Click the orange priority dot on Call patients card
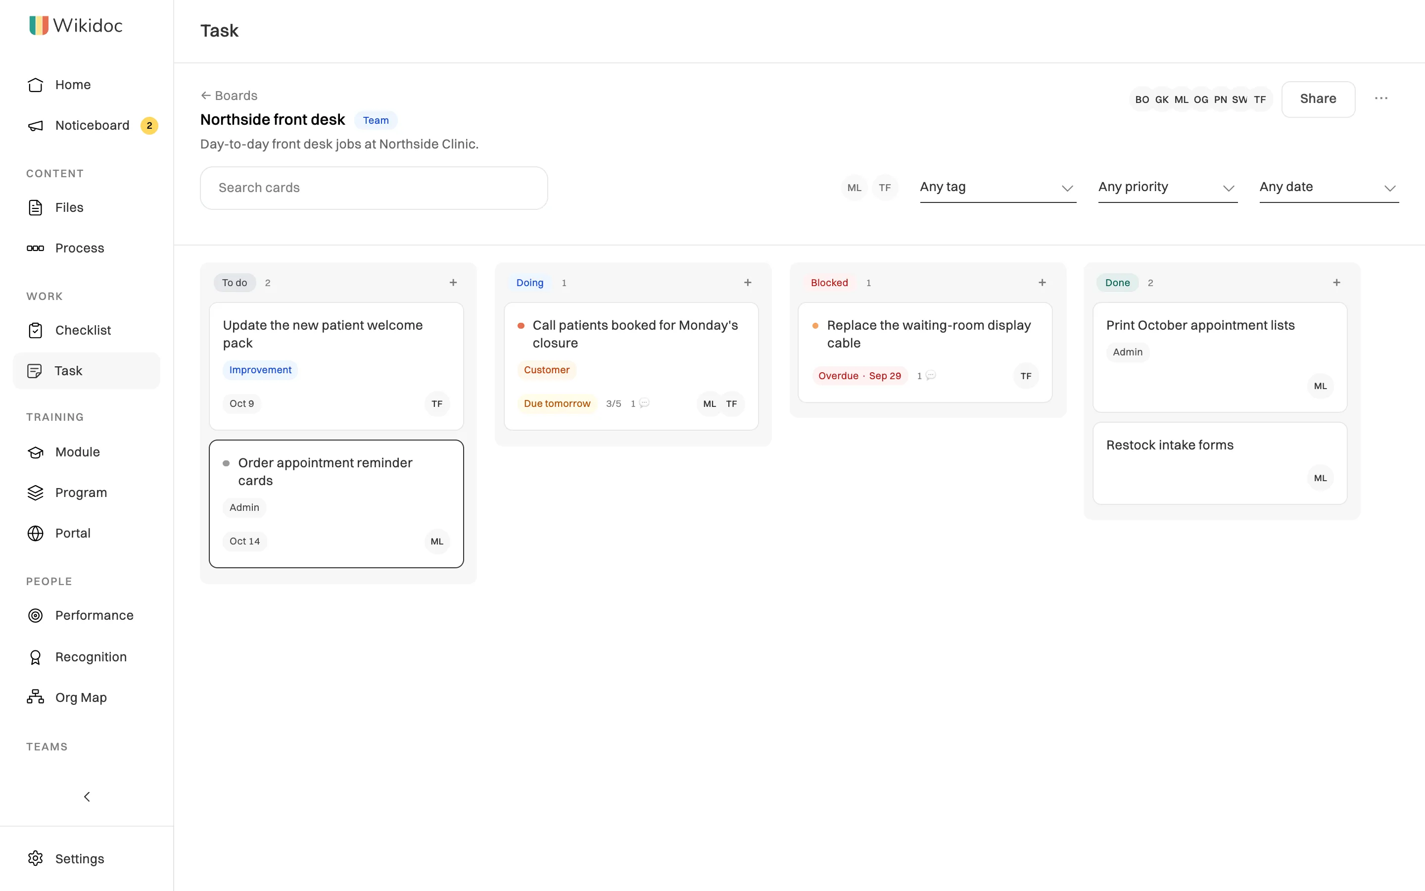The width and height of the screenshot is (1425, 891). [x=521, y=326]
